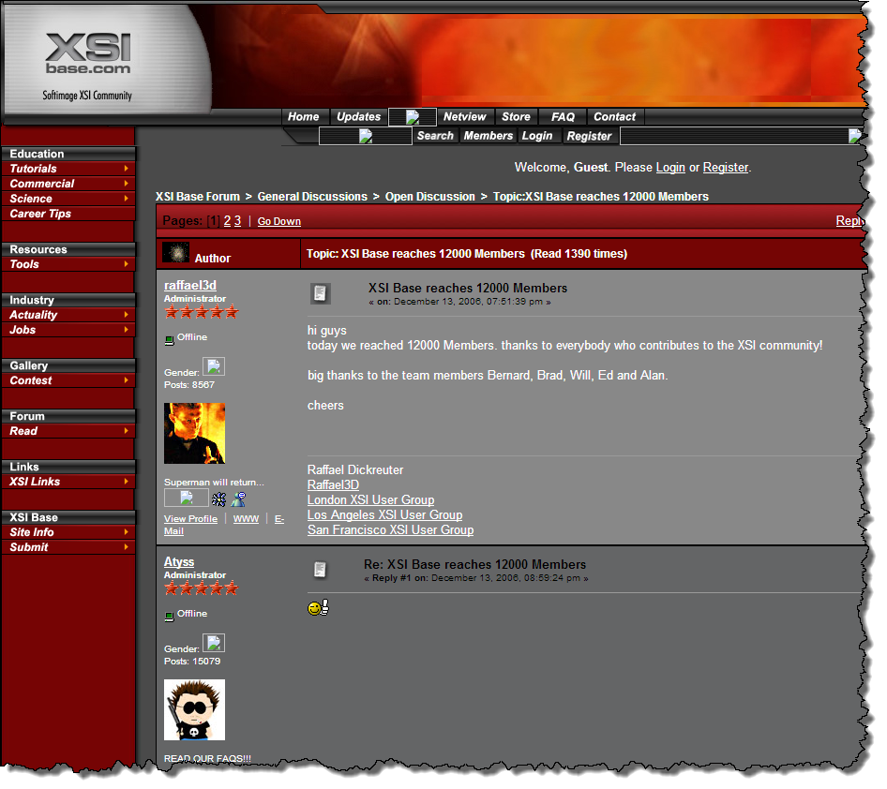
Task: Click raffael3d's green offline status icon
Action: coord(170,339)
